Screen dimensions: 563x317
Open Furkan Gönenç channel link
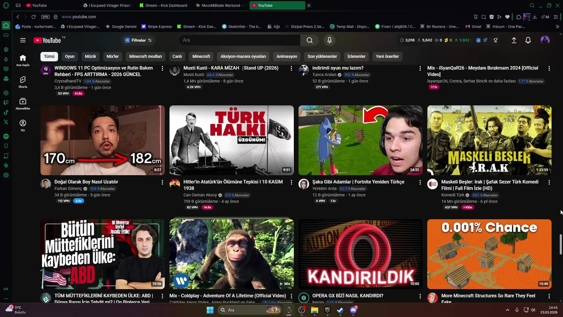pyautogui.click(x=68, y=188)
